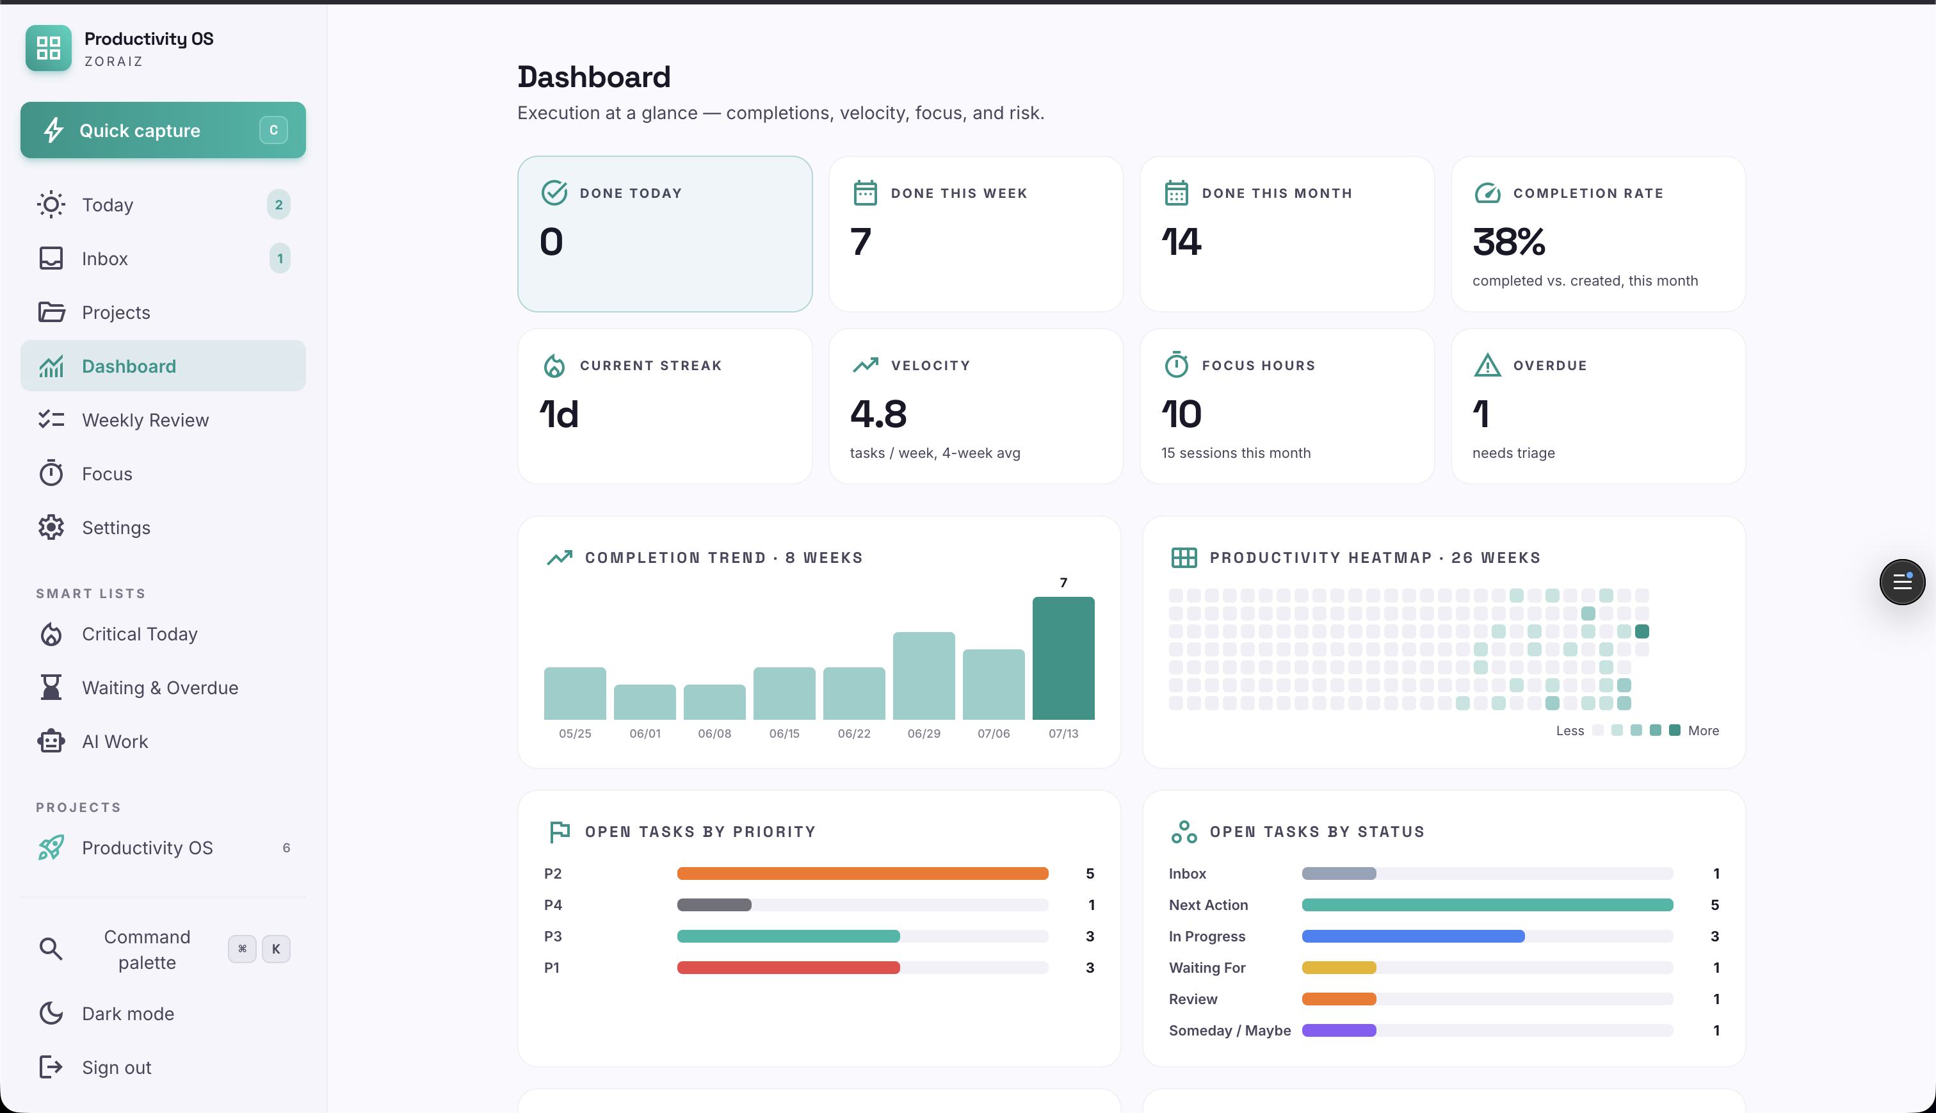Click the "15 sessions this month" text
Viewport: 1936px width, 1113px height.
coord(1236,453)
